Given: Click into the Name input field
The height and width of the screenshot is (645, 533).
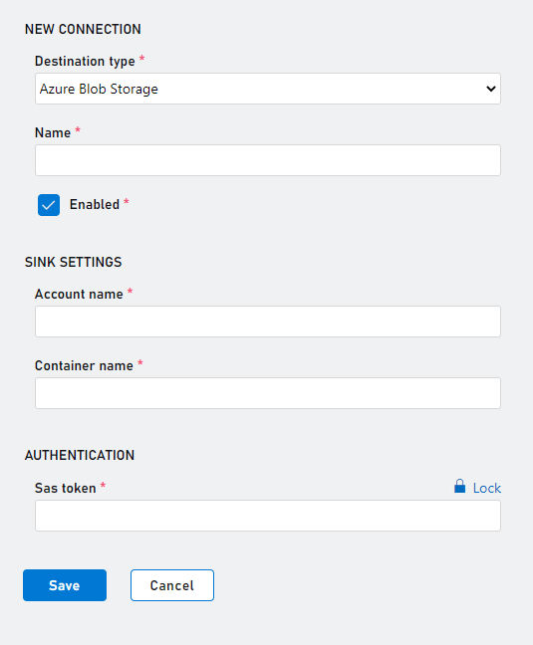Looking at the screenshot, I should (268, 160).
